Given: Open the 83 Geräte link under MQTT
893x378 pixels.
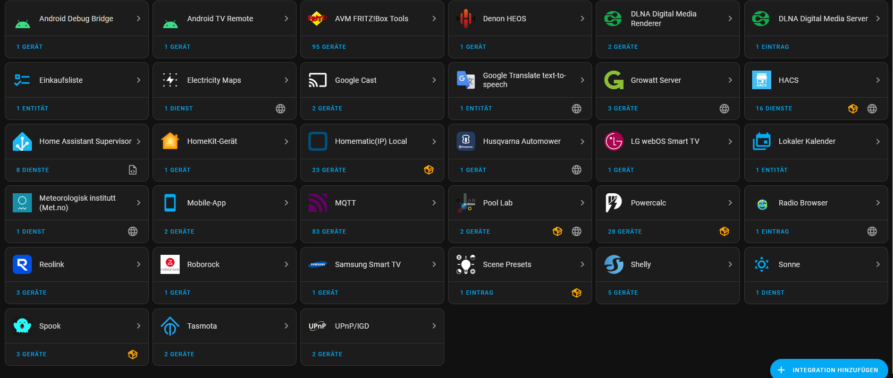Looking at the screenshot, I should click(329, 231).
